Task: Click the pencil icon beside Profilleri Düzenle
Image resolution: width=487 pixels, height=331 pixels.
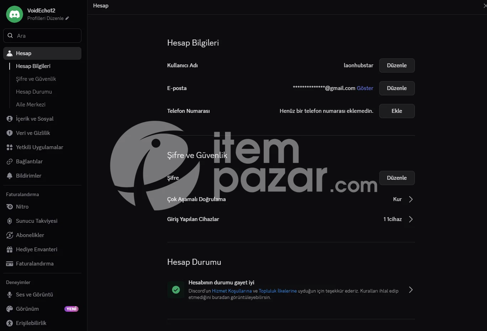Action: (67, 18)
